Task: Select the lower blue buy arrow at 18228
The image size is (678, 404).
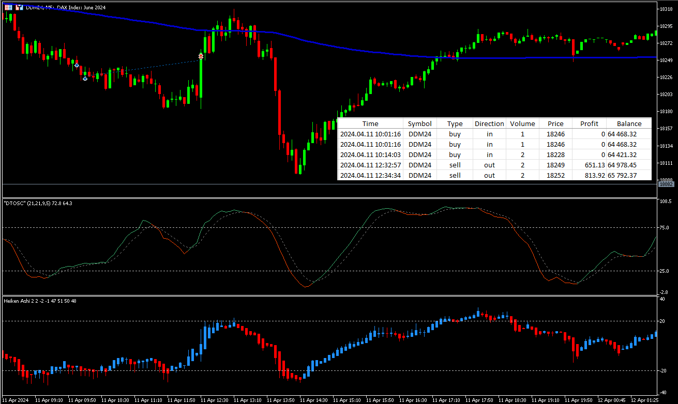Action: tap(85, 79)
